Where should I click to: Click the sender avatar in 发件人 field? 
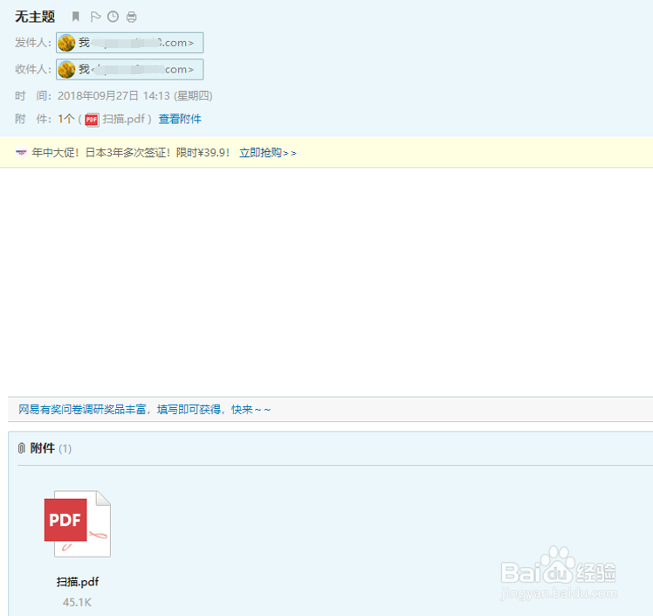tap(66, 43)
